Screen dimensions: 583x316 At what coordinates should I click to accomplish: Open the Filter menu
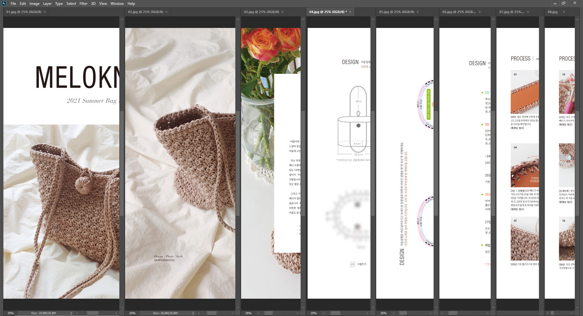click(84, 3)
